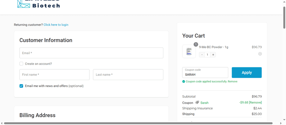Click the Your Cart heading
This screenshot has width=286, height=125.
[x=193, y=36]
